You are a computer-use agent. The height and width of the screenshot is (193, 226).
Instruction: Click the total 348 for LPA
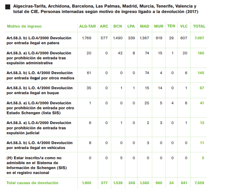(132, 183)
